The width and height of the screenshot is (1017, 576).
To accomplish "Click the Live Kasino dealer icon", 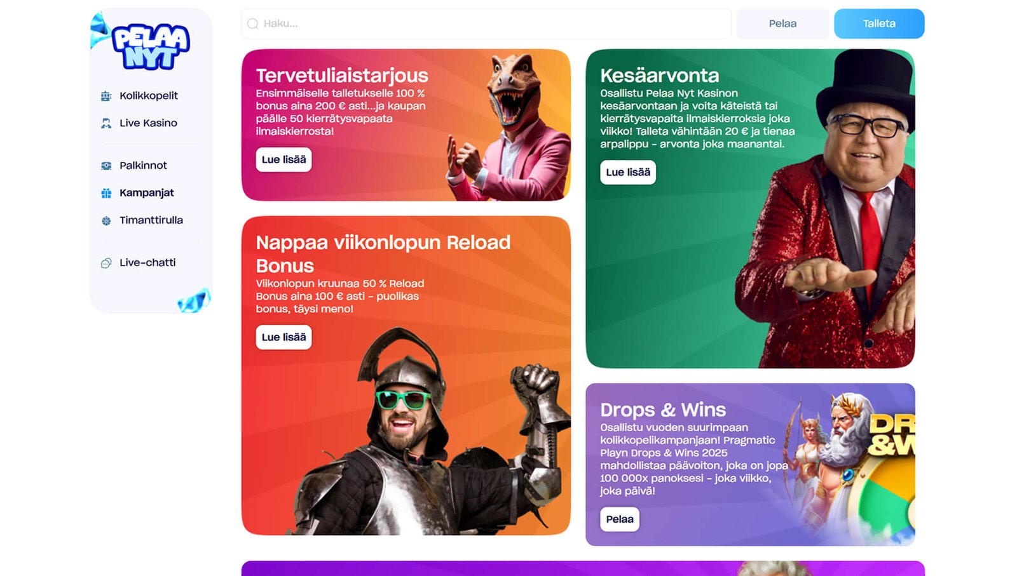I will (x=106, y=123).
